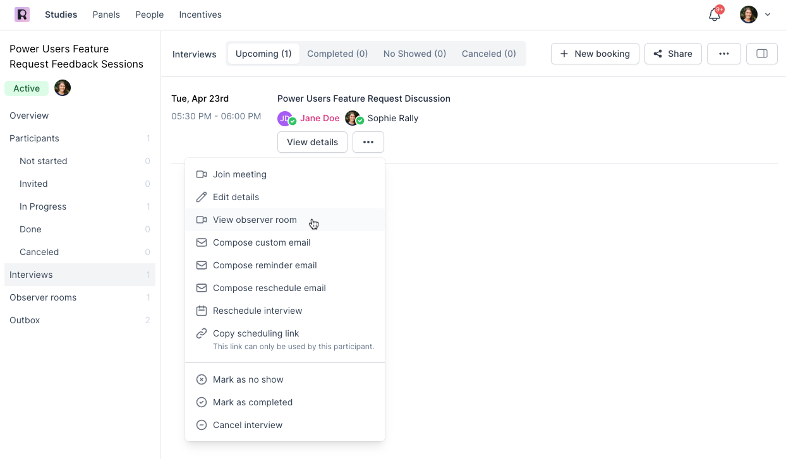Click the pencil icon for Edit details
This screenshot has width=786, height=459.
click(x=202, y=197)
